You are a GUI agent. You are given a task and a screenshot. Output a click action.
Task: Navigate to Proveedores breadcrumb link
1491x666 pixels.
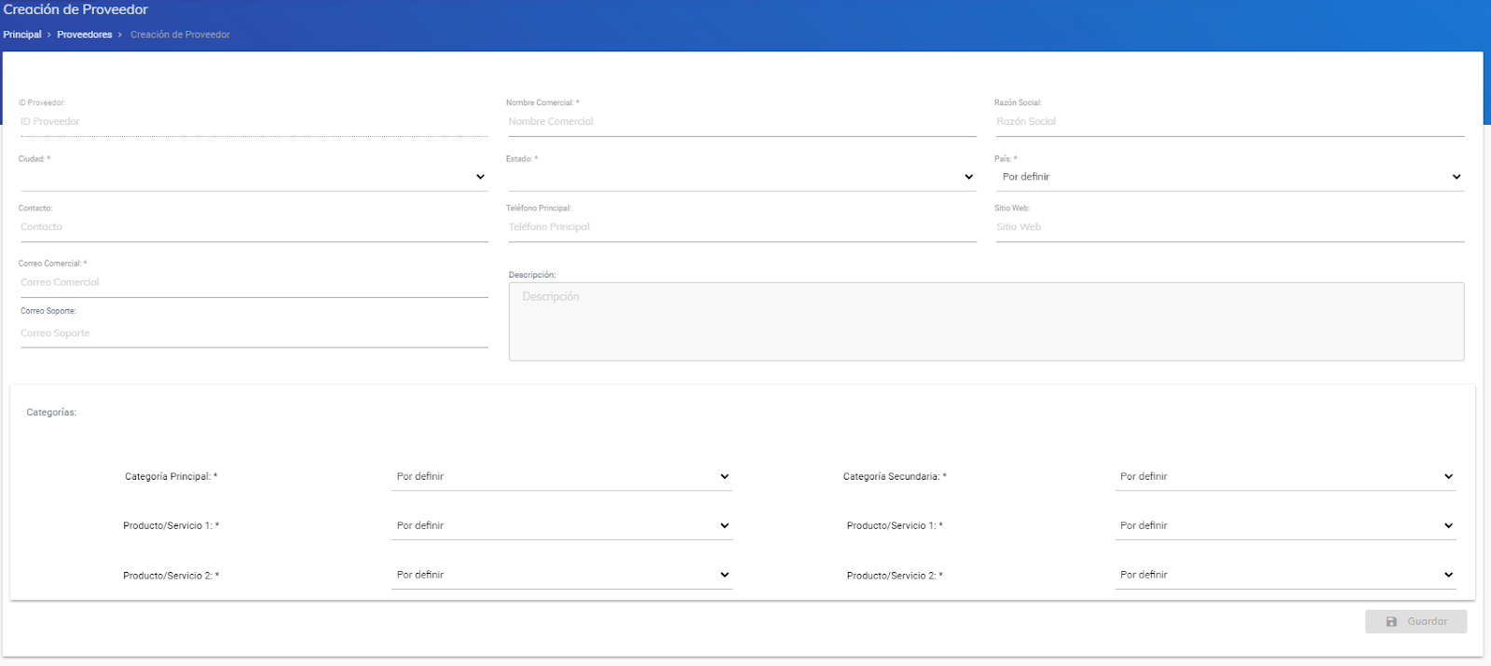click(x=85, y=34)
